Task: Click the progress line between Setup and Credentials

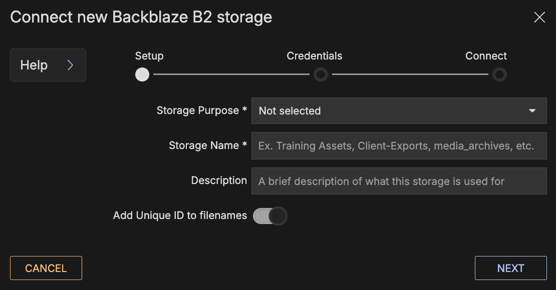Action: click(x=231, y=74)
